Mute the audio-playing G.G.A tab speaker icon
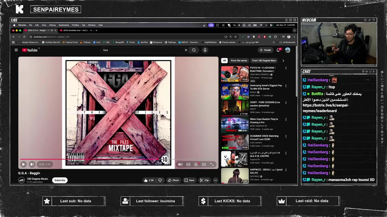 point(52,30)
